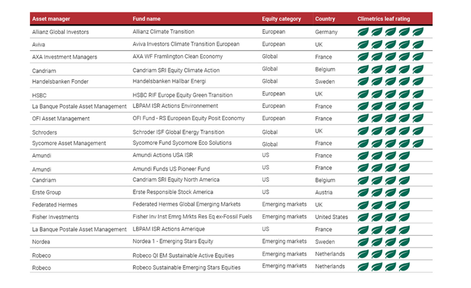Click first leaf in Nordea row
This screenshot has height=288, width=471.
363,242
